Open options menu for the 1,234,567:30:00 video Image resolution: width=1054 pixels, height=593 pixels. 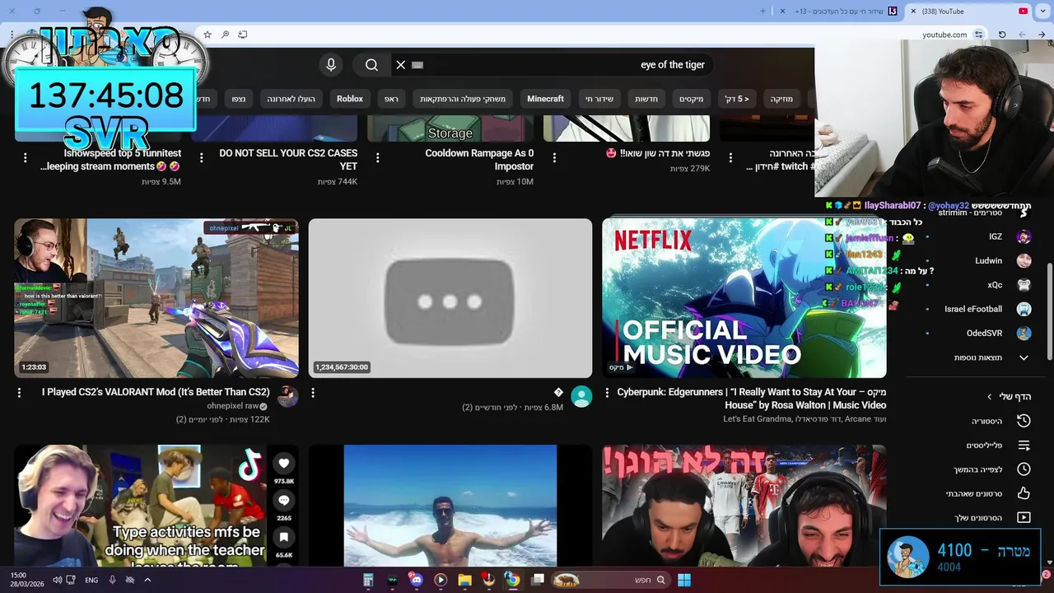(313, 393)
